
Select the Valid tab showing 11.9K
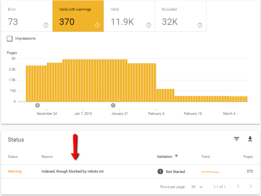click(x=129, y=16)
